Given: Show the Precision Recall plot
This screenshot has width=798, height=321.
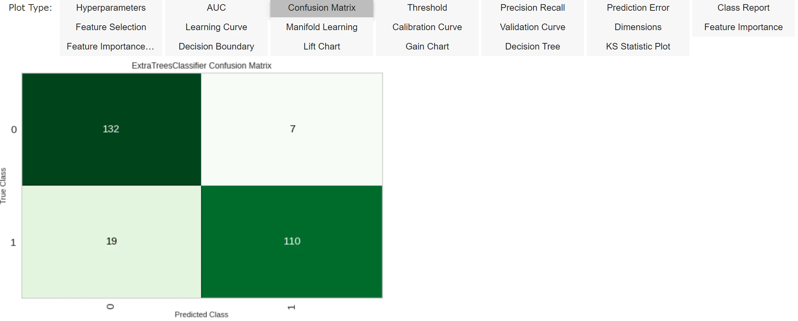Looking at the screenshot, I should tap(533, 8).
